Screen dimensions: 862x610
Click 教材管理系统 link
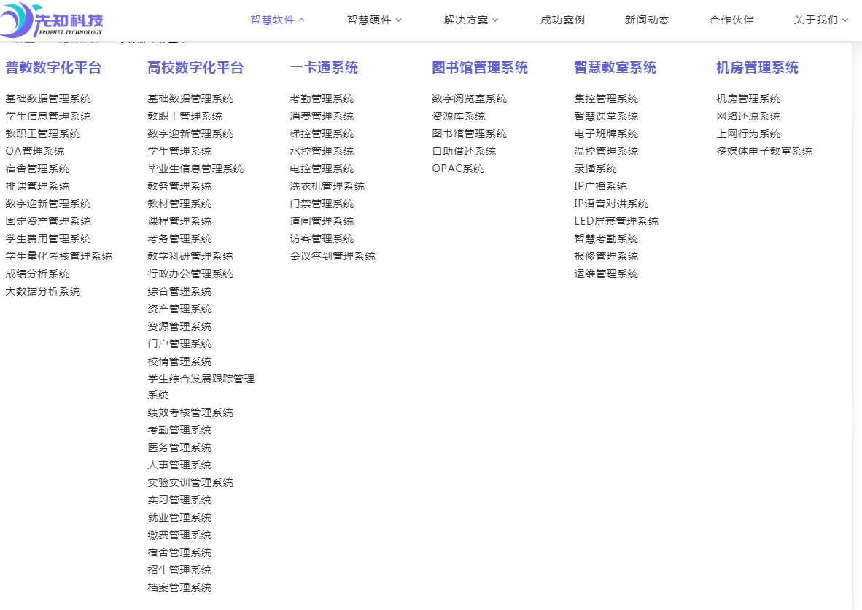180,204
